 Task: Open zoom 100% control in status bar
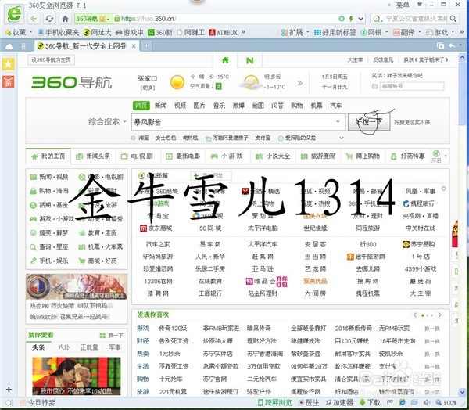coord(446,403)
